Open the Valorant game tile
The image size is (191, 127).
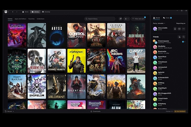(x=57, y=87)
